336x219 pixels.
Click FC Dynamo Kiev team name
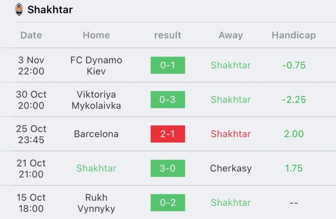pos(96,65)
